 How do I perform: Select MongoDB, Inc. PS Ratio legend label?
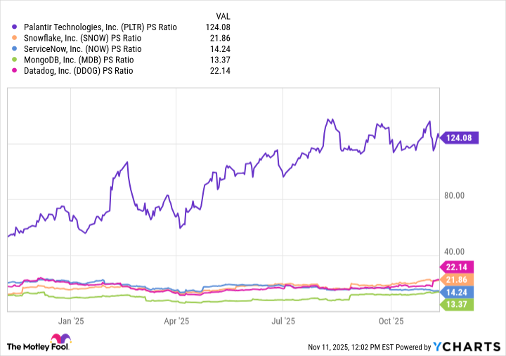click(x=78, y=60)
